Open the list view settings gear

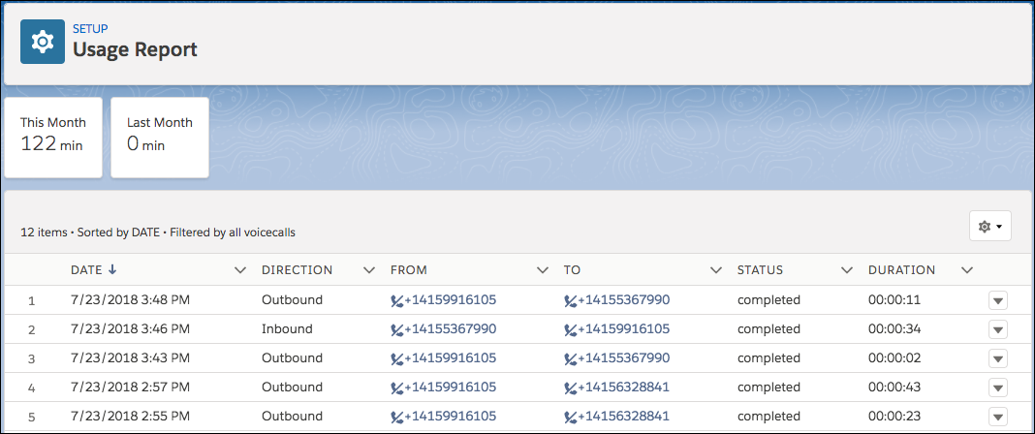(990, 227)
